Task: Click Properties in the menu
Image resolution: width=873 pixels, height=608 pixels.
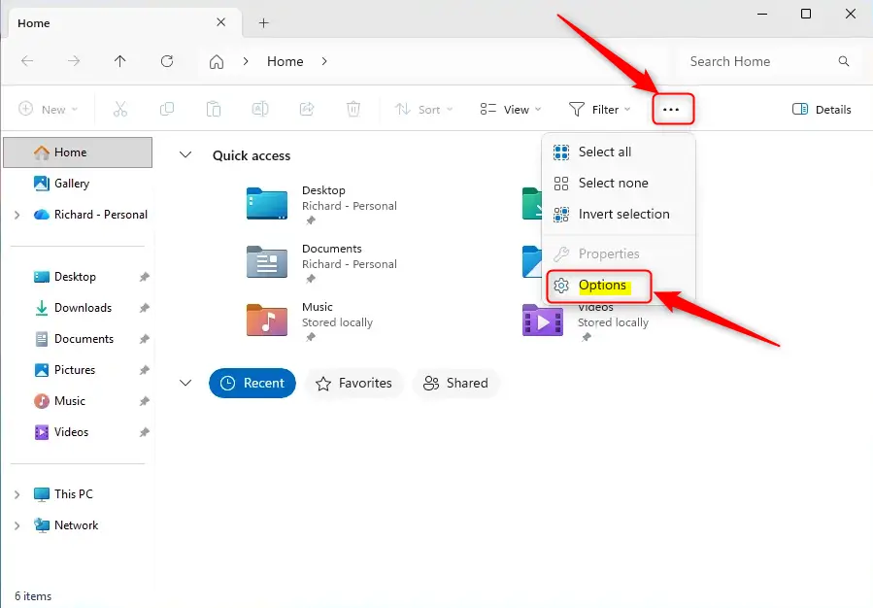Action: point(619,253)
